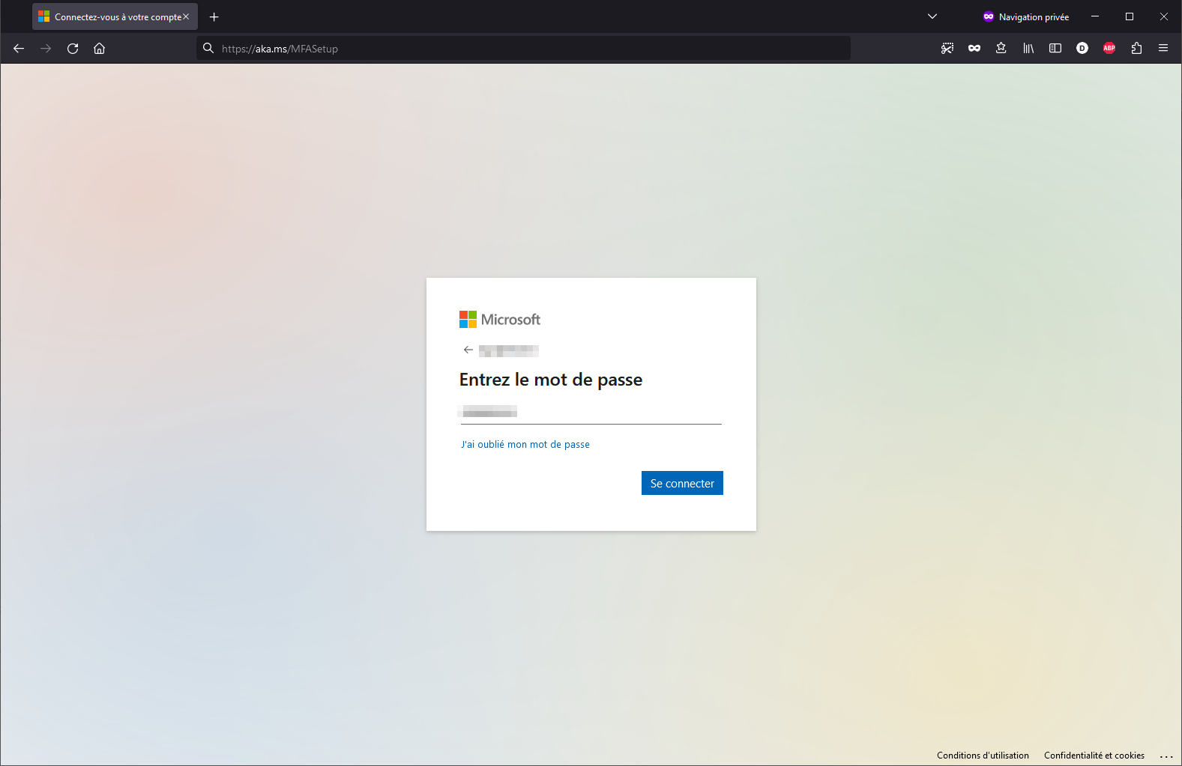Open 'Confidentialité et cookies' footer link
The width and height of the screenshot is (1182, 766).
tap(1094, 756)
